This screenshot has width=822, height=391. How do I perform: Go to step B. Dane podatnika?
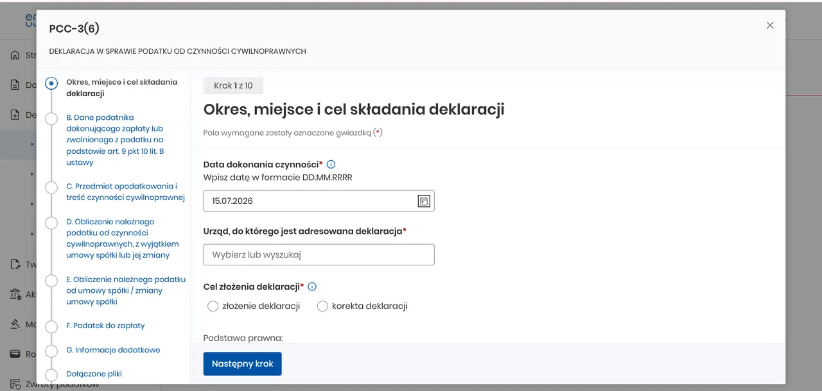[116, 140]
